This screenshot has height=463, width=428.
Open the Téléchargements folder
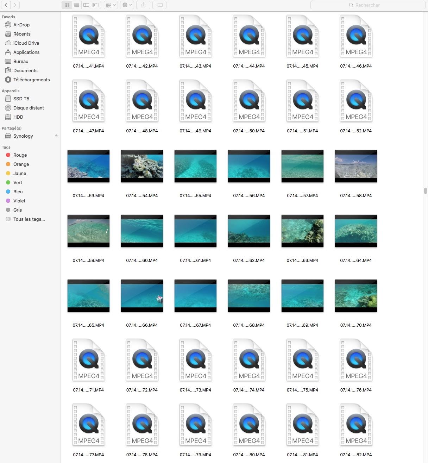pos(31,80)
